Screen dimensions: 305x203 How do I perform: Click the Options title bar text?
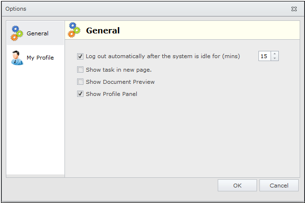pos(16,9)
